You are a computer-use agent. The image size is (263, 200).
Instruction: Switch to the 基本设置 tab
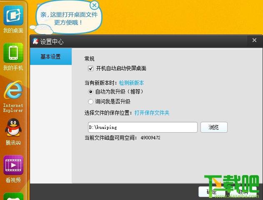tap(50, 57)
